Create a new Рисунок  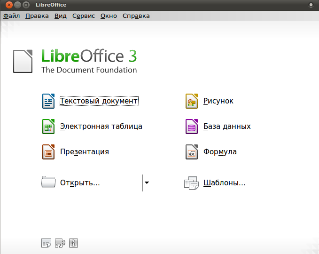pyautogui.click(x=218, y=101)
